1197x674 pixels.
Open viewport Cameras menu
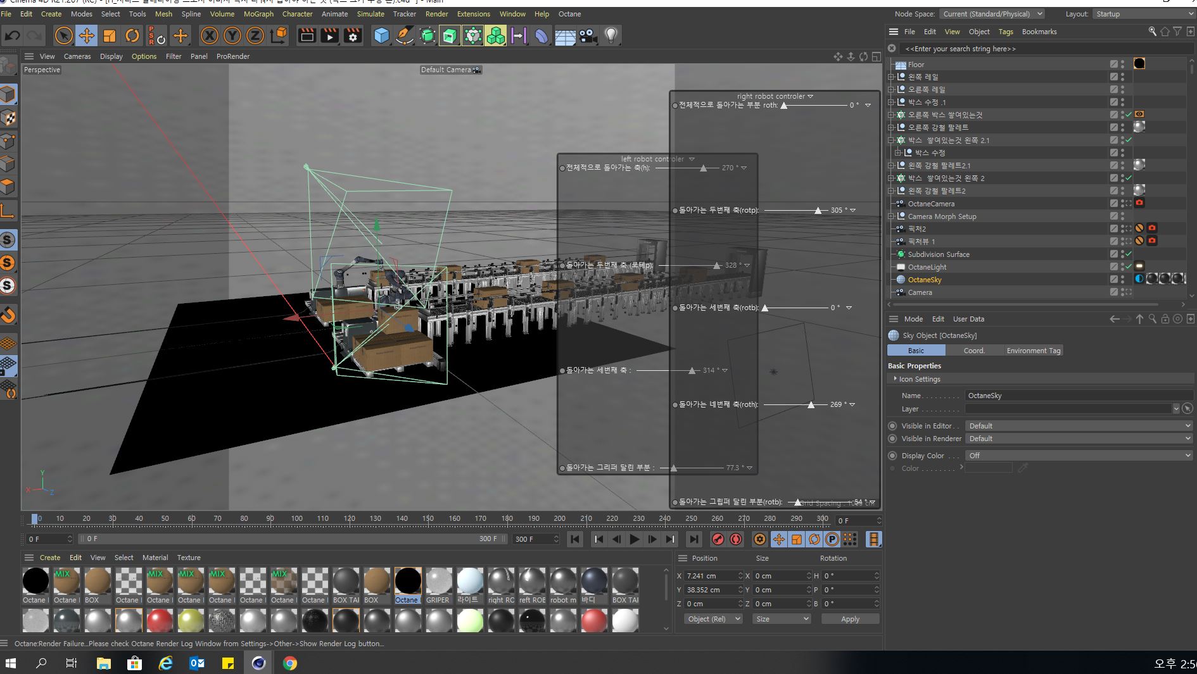tap(77, 56)
